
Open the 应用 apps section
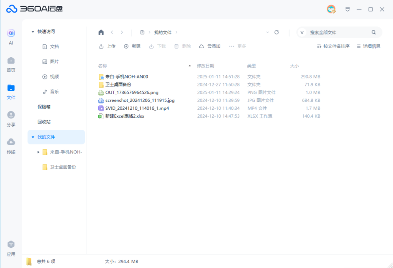pyautogui.click(x=11, y=249)
